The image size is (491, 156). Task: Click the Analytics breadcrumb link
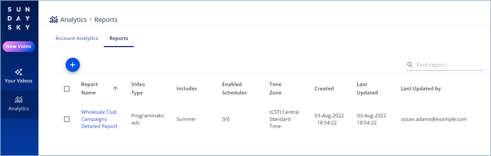tap(74, 20)
